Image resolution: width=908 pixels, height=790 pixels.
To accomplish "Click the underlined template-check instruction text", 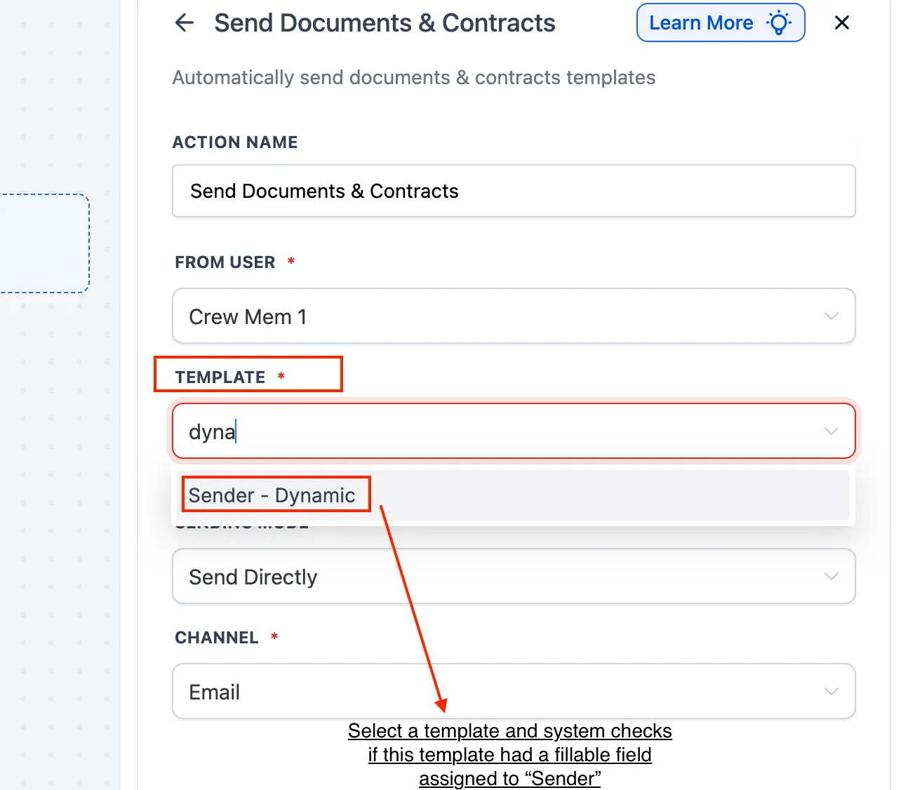I will [509, 754].
